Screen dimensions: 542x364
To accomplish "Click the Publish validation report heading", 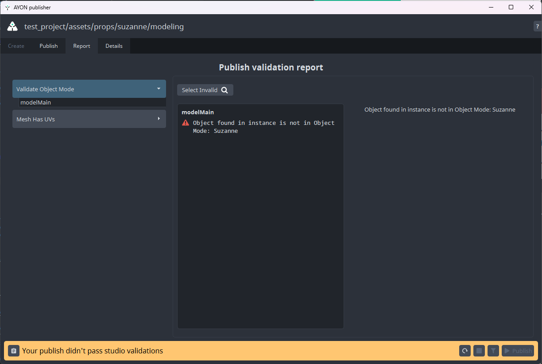I will (x=271, y=67).
